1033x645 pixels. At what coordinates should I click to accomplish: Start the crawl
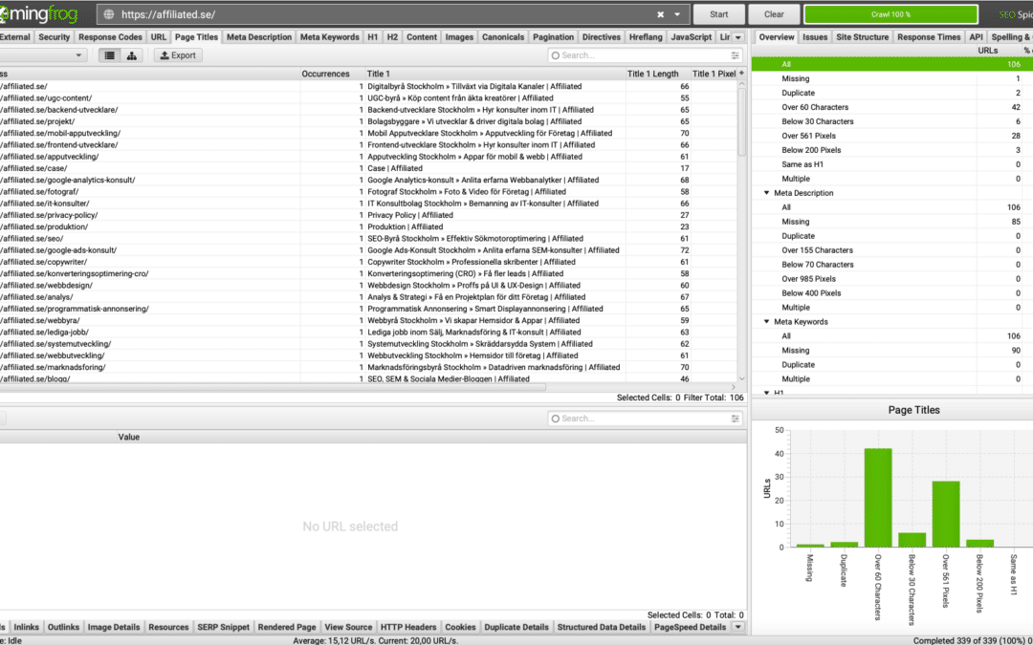pyautogui.click(x=718, y=14)
